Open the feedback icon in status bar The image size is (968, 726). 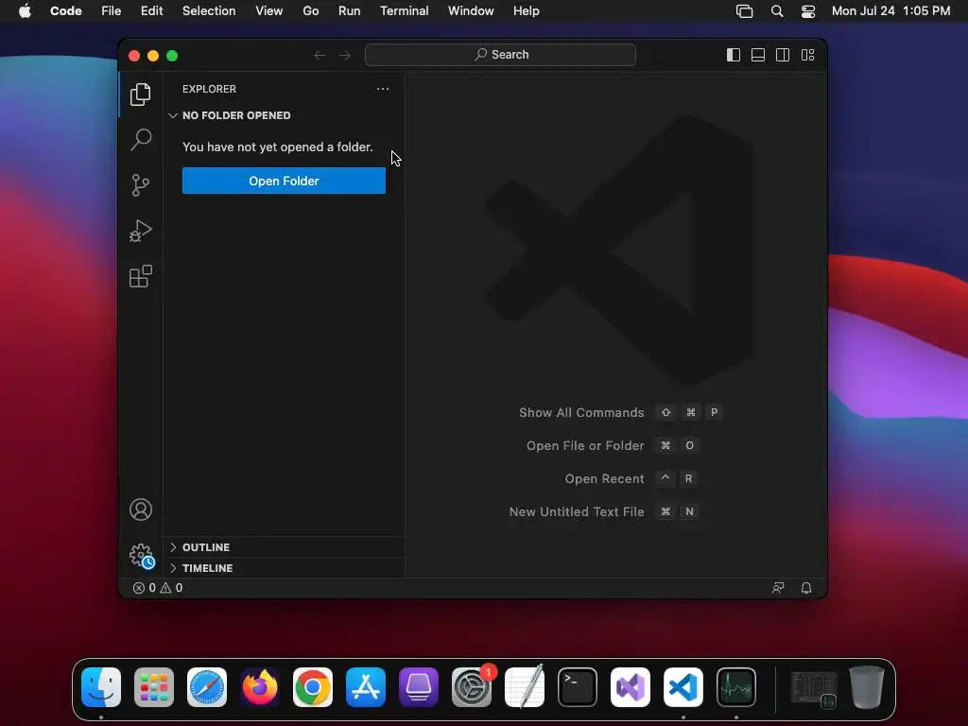coord(778,588)
